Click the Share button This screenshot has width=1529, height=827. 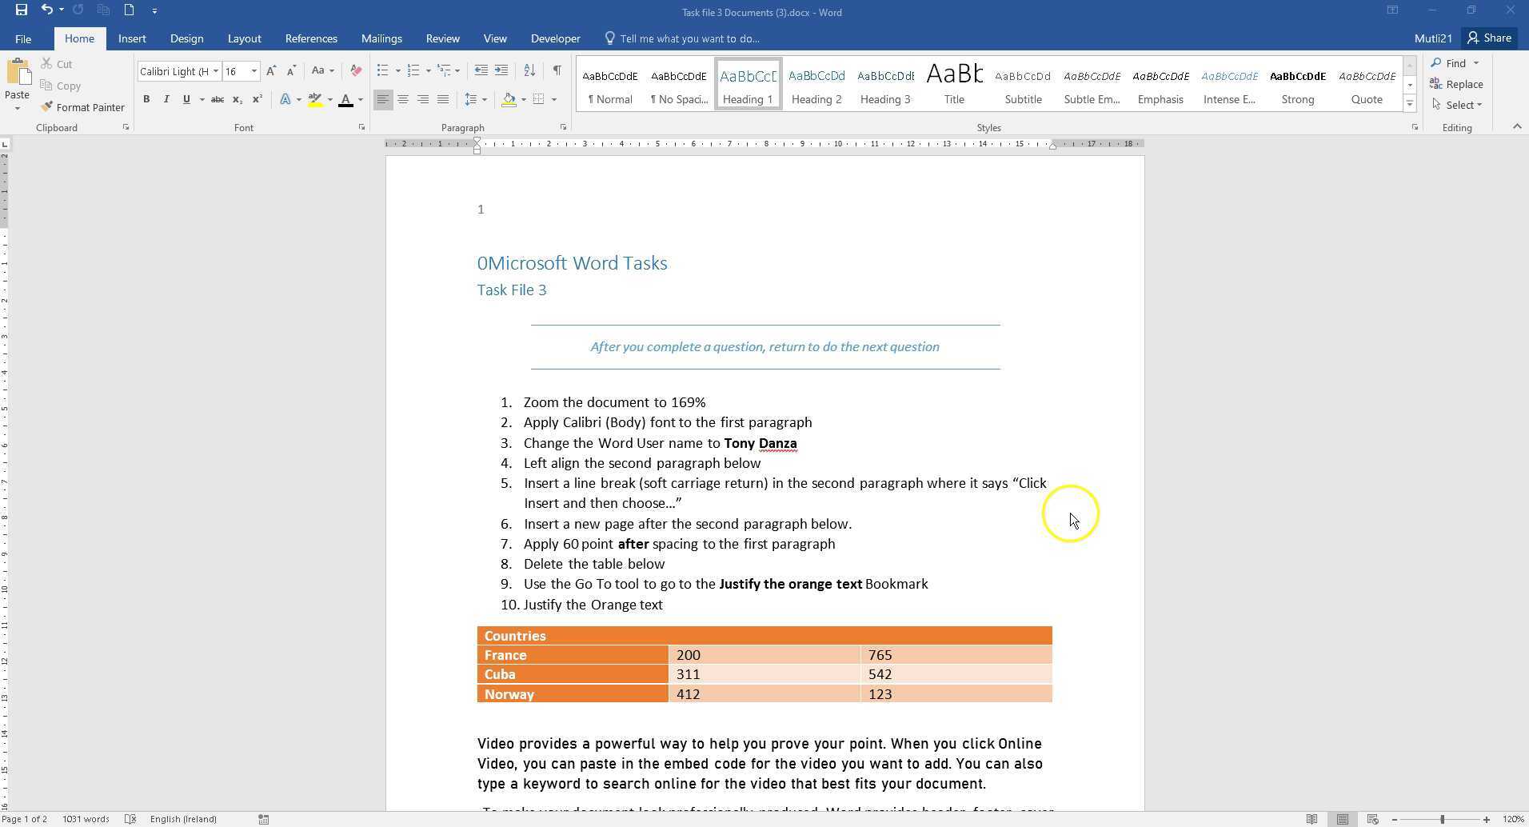pyautogui.click(x=1489, y=38)
